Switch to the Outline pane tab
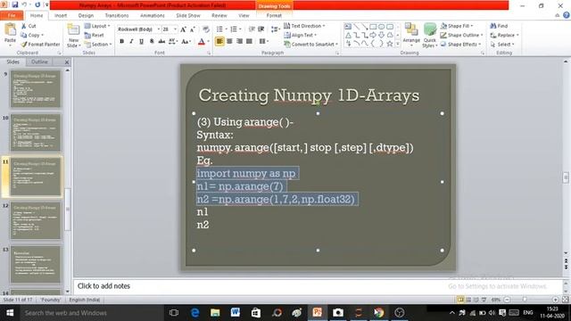Screen dimensions: 571x321 tap(39, 62)
